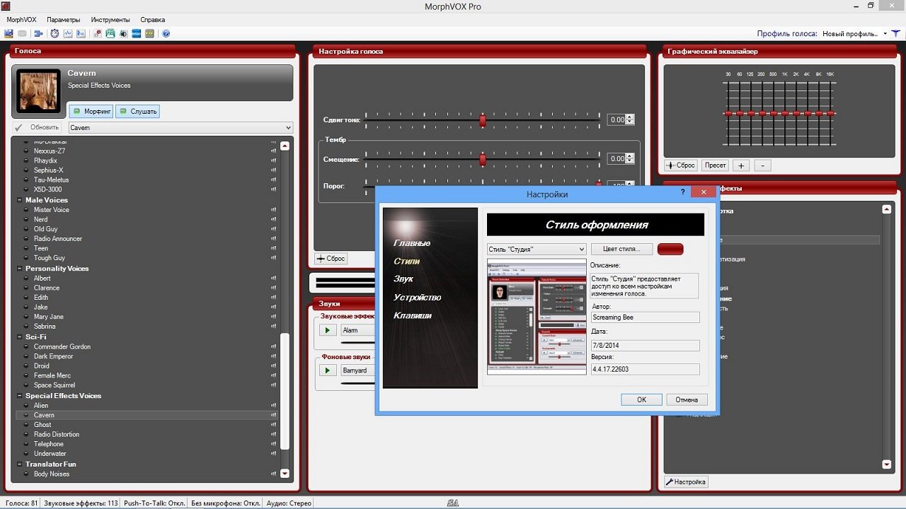Screen dimensions: 906x509
Task: Click the red style color swatch
Action: click(x=670, y=249)
